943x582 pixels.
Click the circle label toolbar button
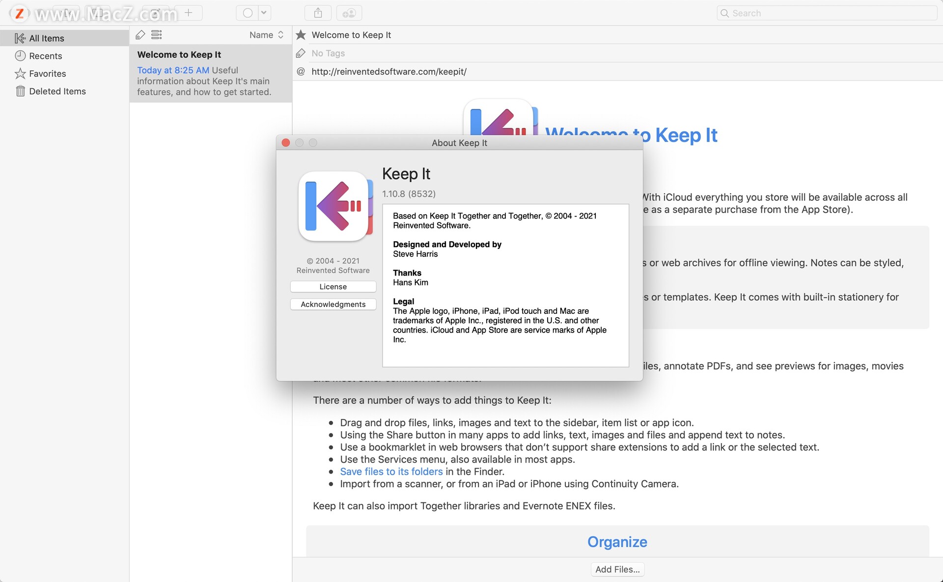click(248, 13)
